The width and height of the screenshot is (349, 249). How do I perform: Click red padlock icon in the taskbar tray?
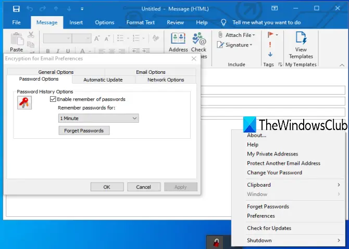(x=216, y=242)
